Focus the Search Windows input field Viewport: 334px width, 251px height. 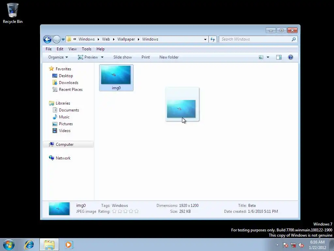[255, 39]
